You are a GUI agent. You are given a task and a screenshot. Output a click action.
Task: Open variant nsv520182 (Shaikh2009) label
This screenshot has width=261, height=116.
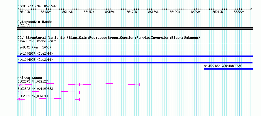click(x=223, y=66)
